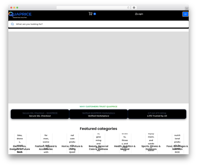The image size is (197, 166).
Task: Open Beauty, Personal Care & Wellness category
Action: (x=98, y=148)
